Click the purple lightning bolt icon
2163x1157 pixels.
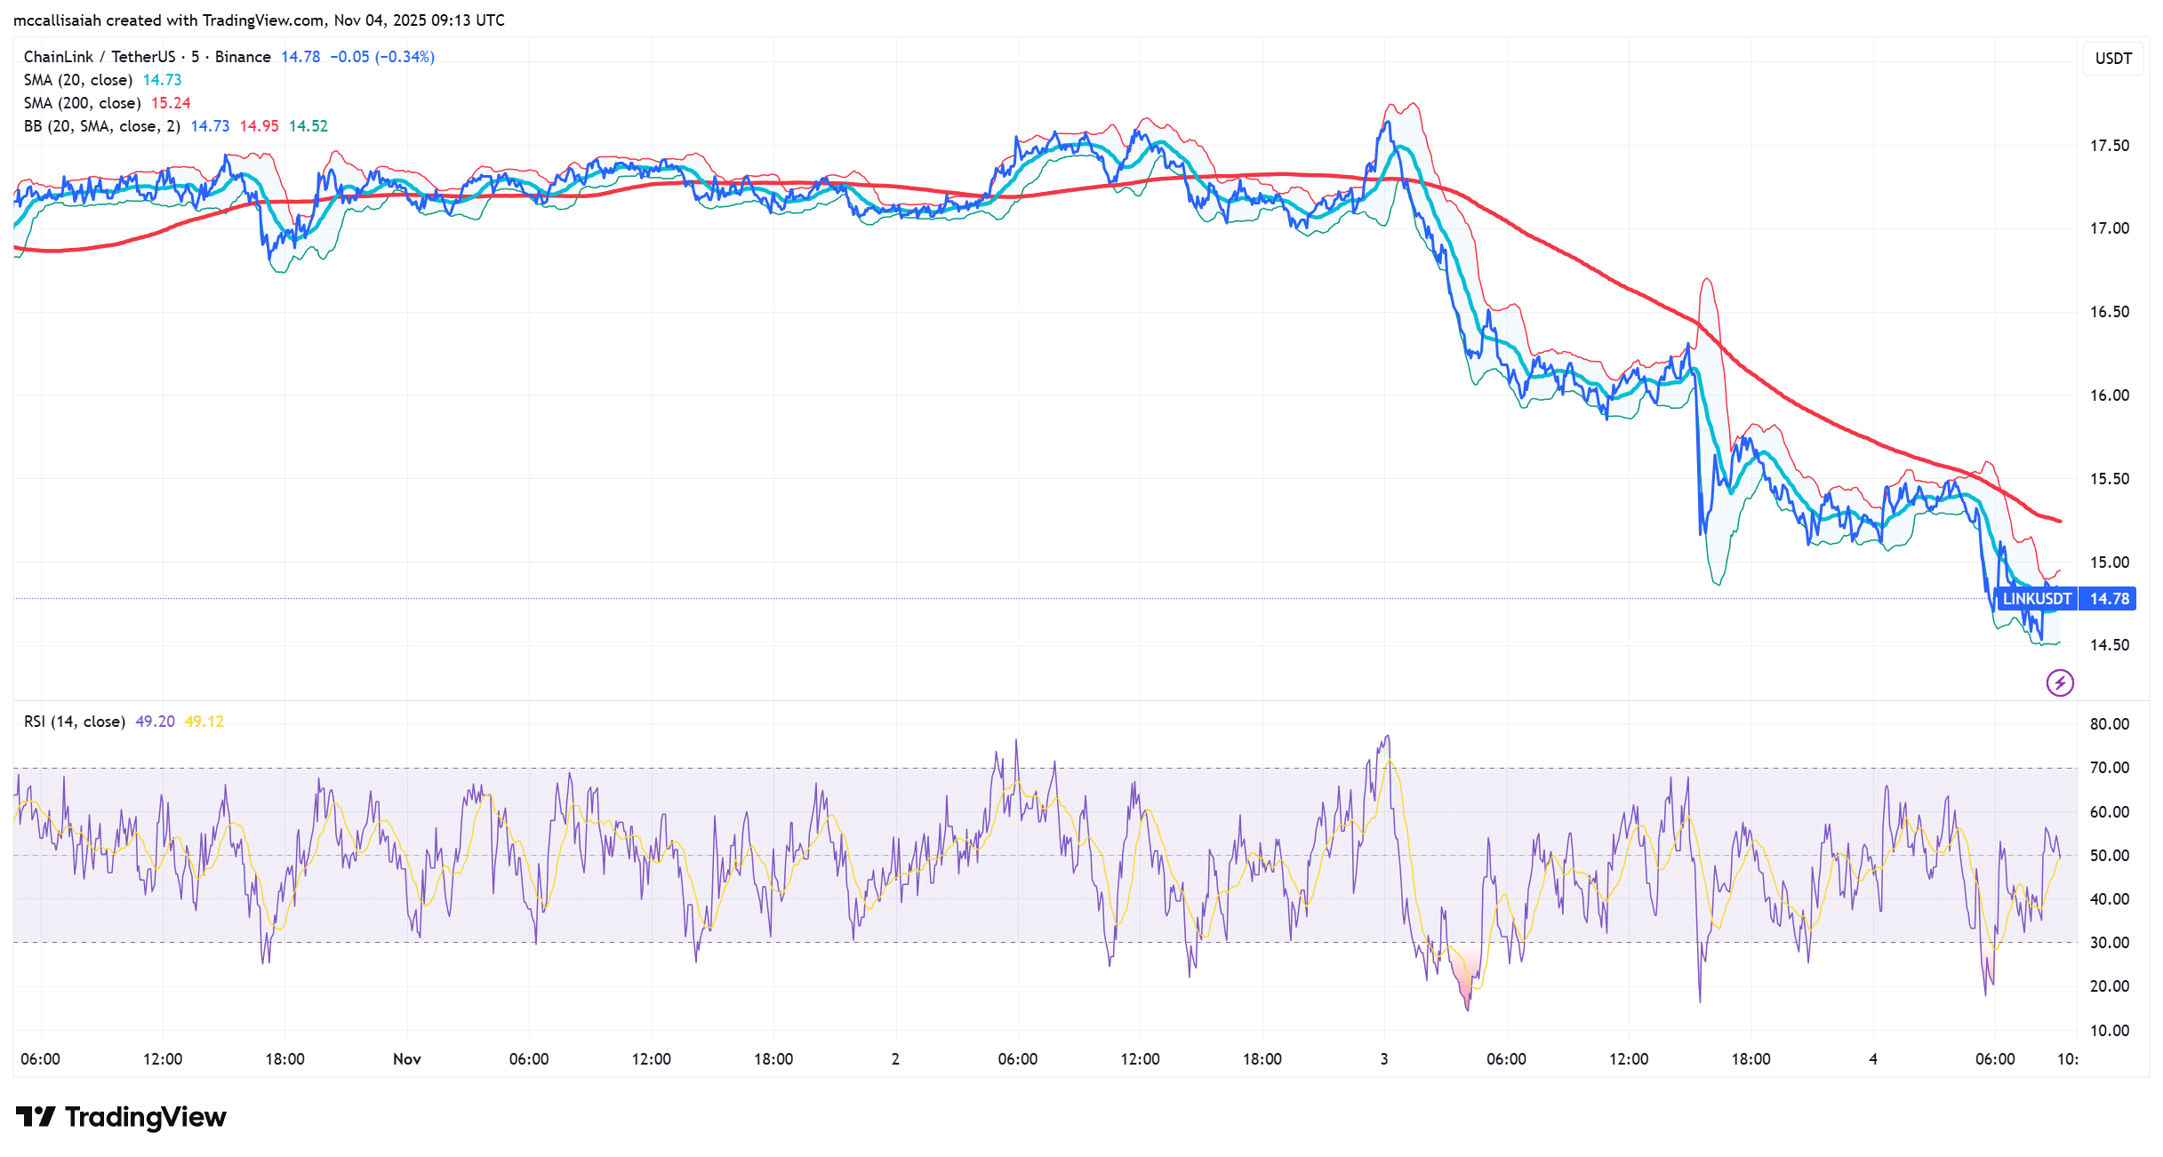coord(2060,682)
